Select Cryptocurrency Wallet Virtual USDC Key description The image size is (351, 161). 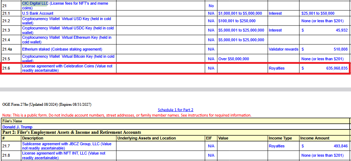click(68, 30)
